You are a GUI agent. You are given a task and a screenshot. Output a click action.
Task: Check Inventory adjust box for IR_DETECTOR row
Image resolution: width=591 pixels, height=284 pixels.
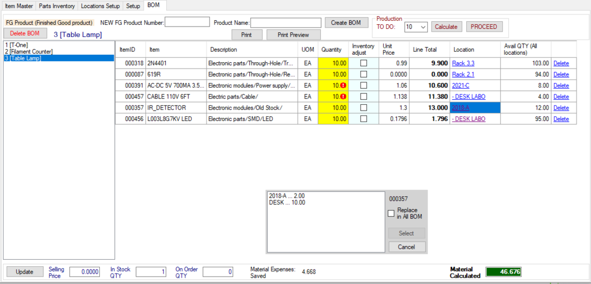pyautogui.click(x=363, y=108)
